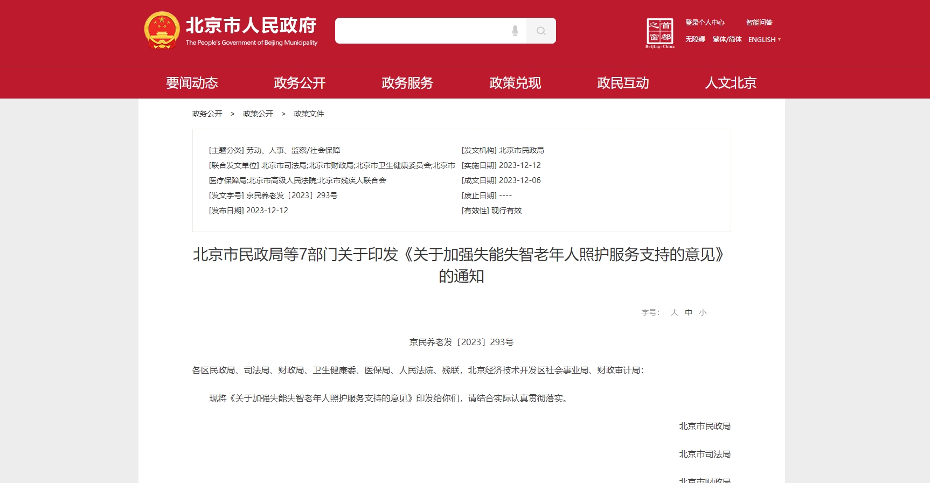Click the addressee line 各区民政局
Viewport: 930px width, 483px height.
[418, 370]
